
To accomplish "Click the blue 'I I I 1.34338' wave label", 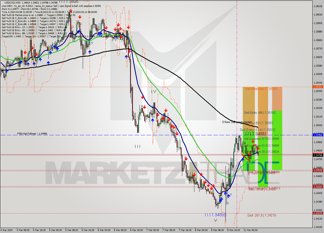I will coord(215,215).
